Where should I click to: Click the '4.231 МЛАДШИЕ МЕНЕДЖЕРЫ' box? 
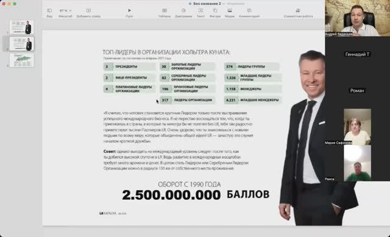pos(253,100)
